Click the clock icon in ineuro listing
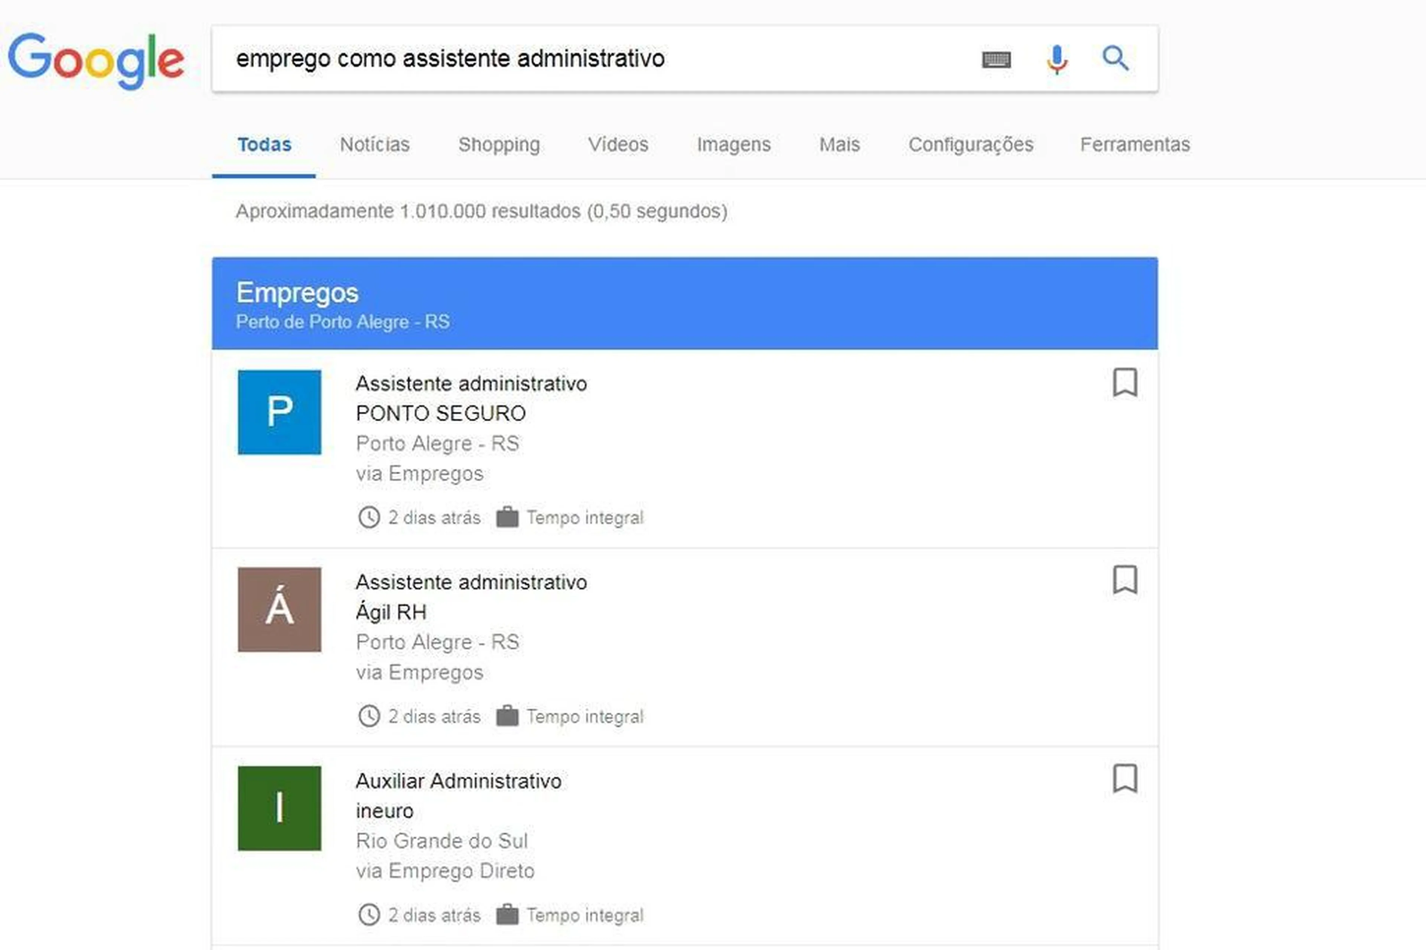Viewport: 1426px width, 950px height. 369,915
